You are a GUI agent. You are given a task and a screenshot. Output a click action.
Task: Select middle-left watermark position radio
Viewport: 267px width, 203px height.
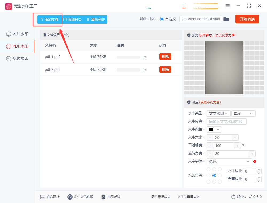(209, 175)
